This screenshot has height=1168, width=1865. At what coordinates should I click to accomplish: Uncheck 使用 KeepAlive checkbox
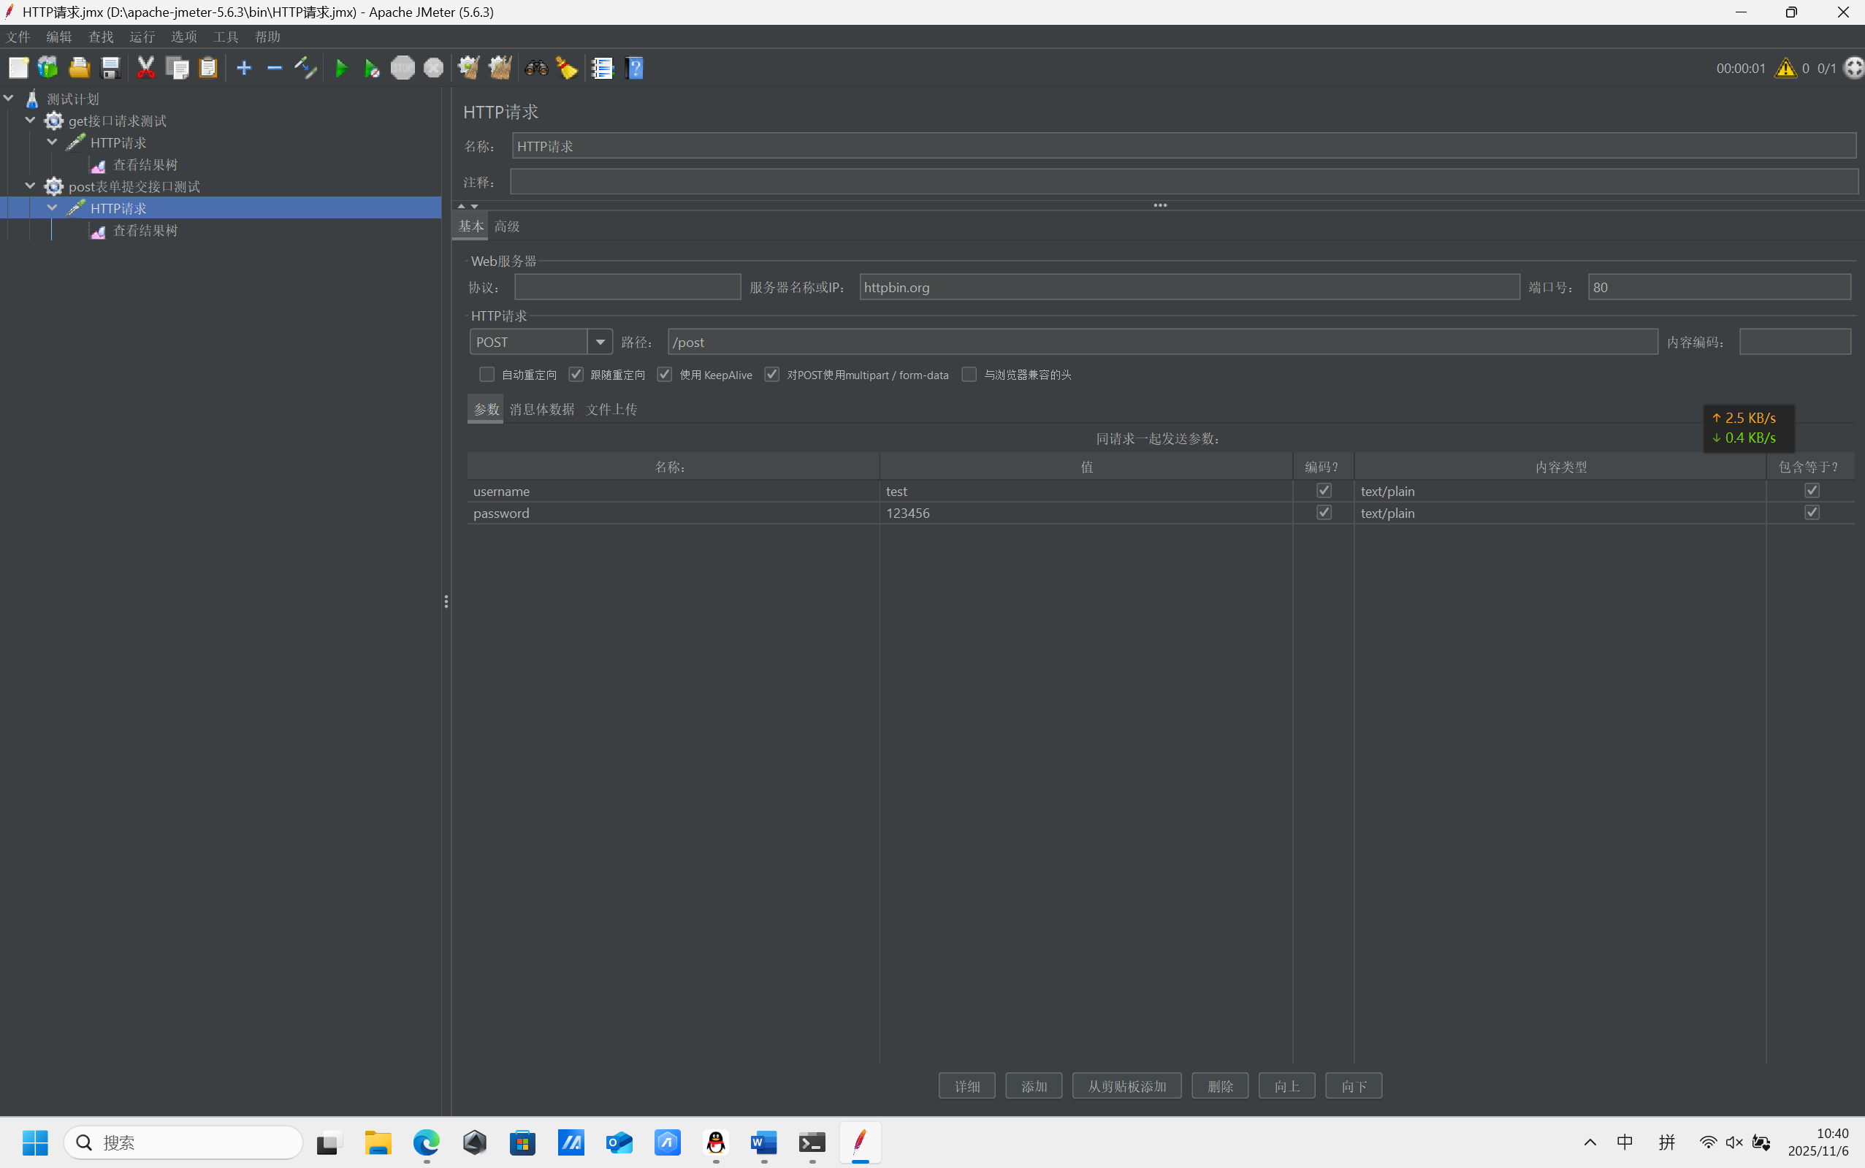tap(665, 375)
